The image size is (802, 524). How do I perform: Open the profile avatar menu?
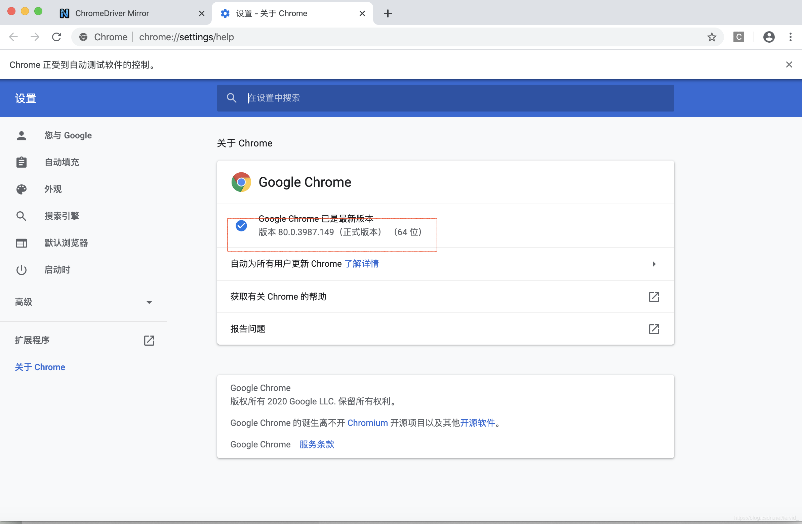tap(769, 37)
